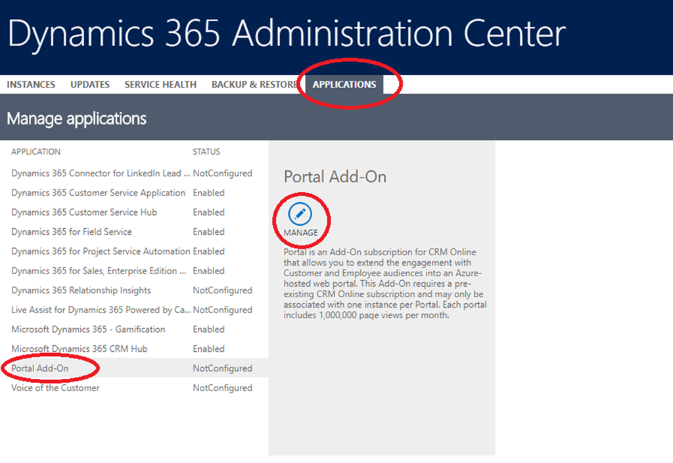
Task: Select the Applications tab
Action: (344, 84)
